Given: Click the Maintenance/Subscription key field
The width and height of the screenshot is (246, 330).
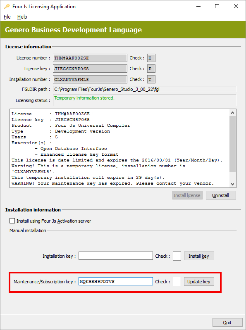Looking at the screenshot, I should tap(116, 281).
